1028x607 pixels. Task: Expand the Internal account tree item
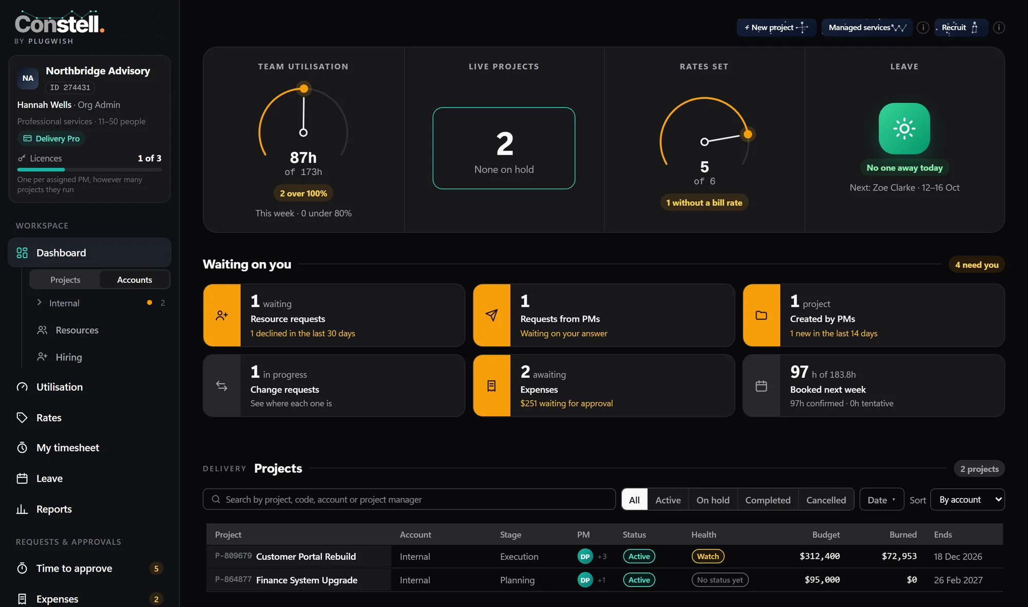[x=39, y=303]
